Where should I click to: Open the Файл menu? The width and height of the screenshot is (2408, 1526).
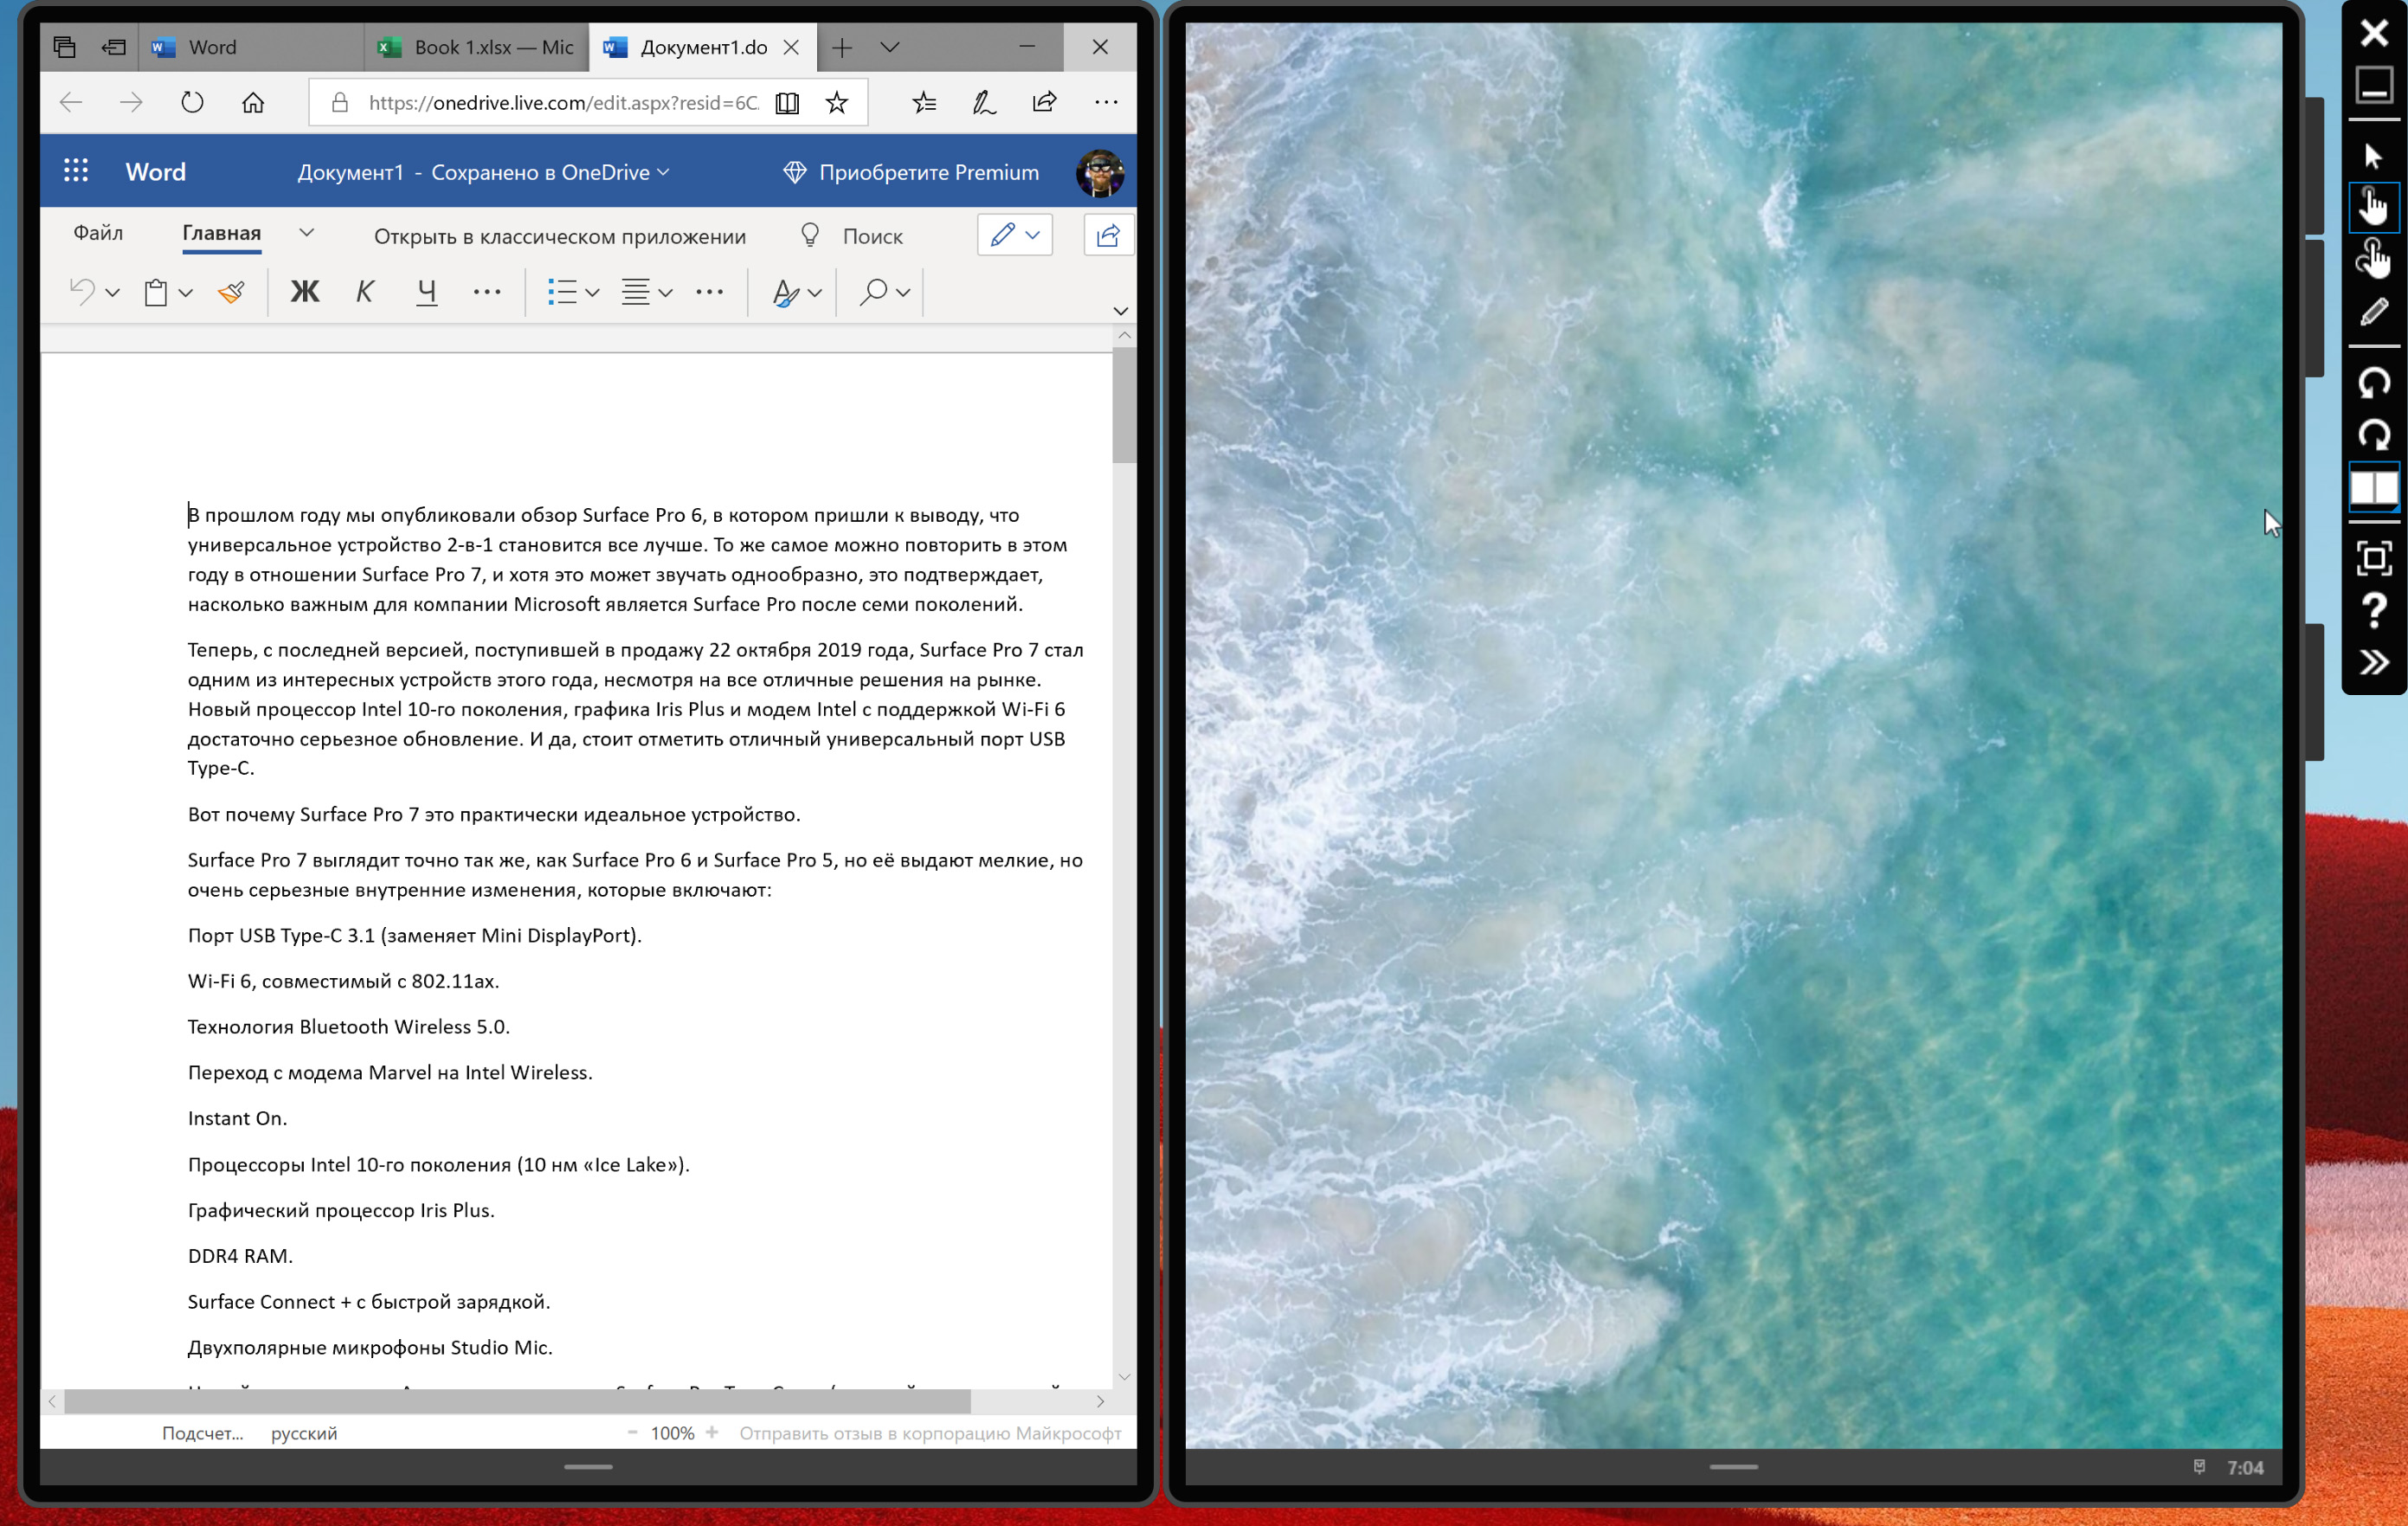(97, 235)
